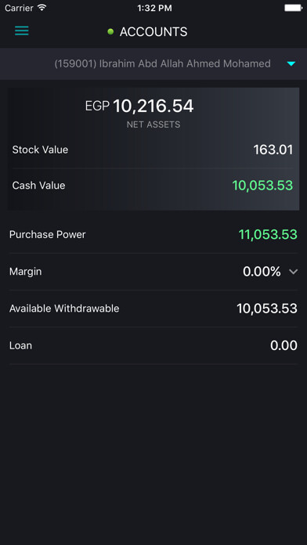Tap the Purchase Power label

click(47, 235)
